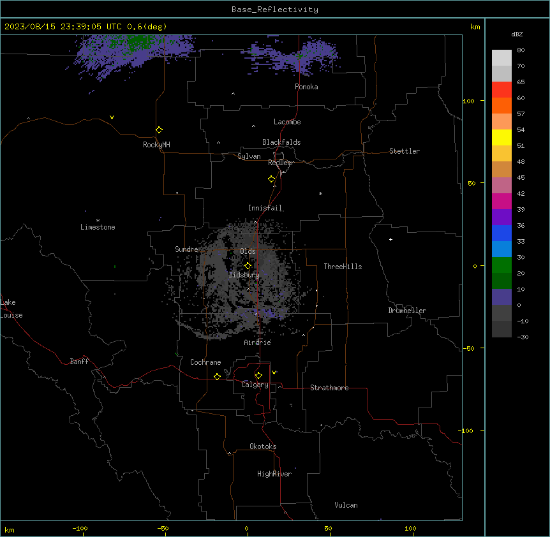Click the Banff town label
550x537 pixels.
coord(79,362)
